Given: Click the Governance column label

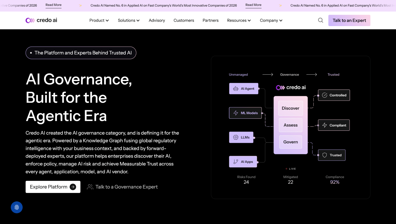Looking at the screenshot, I should click(x=290, y=75).
